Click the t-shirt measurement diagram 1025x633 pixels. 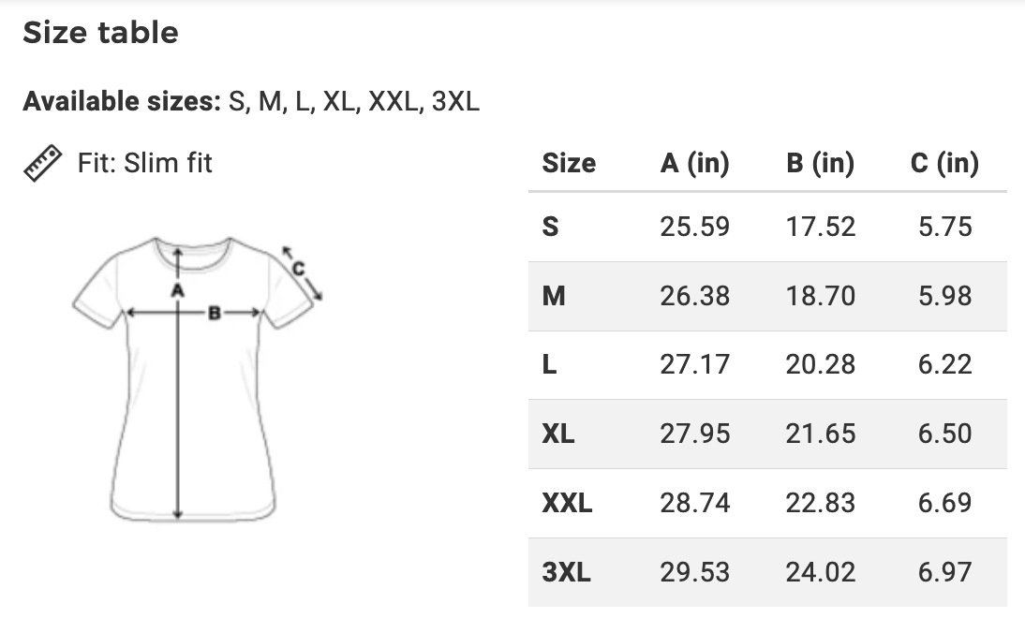click(x=197, y=379)
